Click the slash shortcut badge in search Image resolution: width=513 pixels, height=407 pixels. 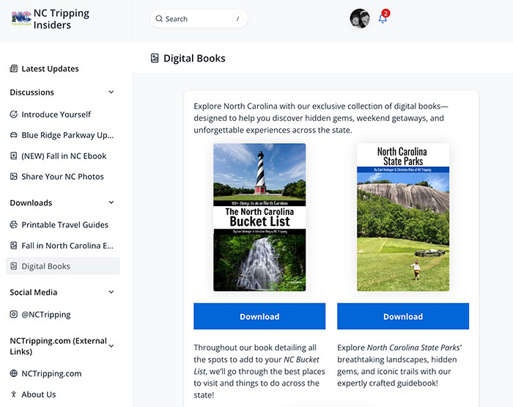pos(238,18)
